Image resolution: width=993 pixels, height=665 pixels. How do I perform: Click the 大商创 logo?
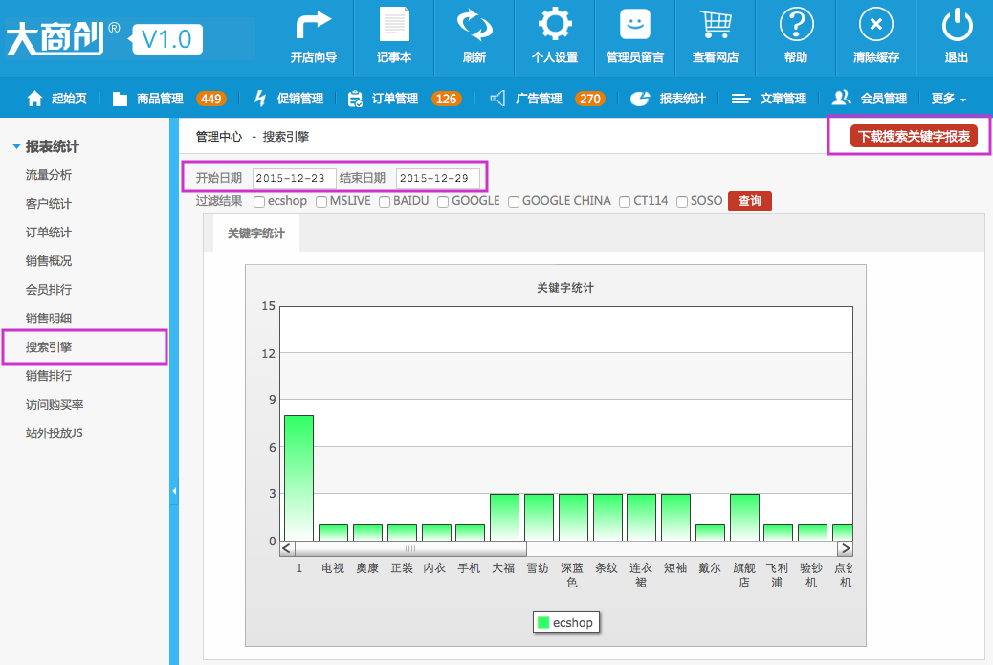[x=55, y=38]
